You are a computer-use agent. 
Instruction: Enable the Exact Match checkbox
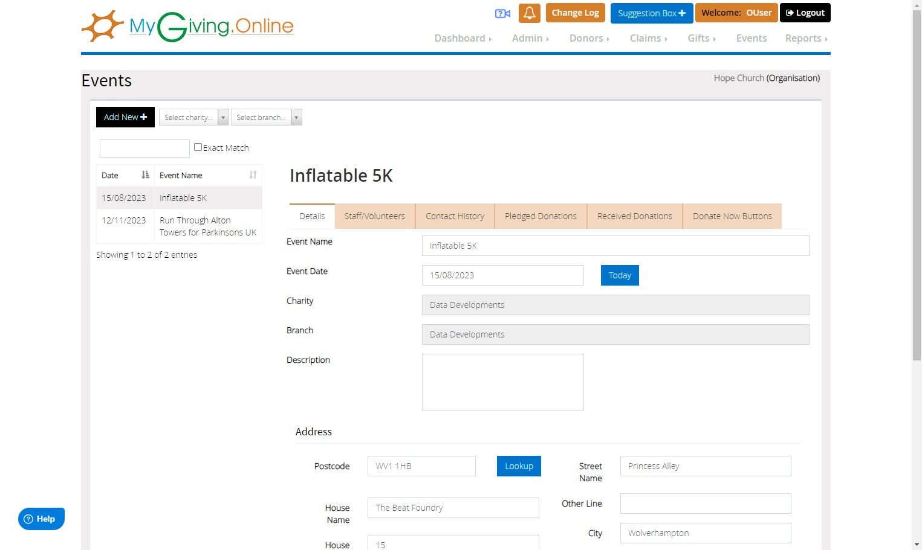pyautogui.click(x=198, y=147)
